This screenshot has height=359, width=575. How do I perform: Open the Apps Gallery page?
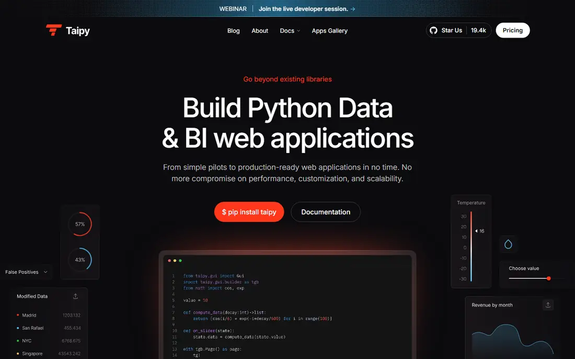coord(330,31)
